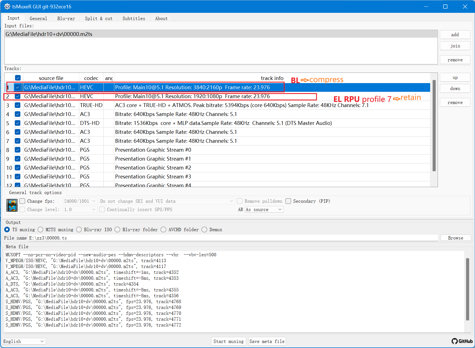Switch to the Subtitles tab
Viewport: 475px width, 348px height.
[x=134, y=18]
